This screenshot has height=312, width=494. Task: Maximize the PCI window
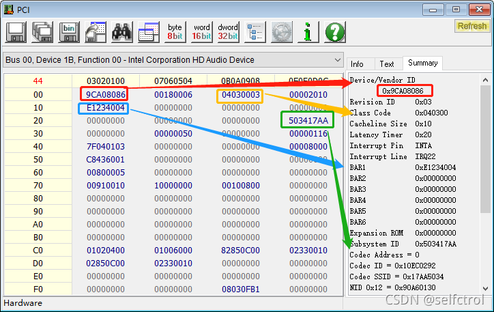pos(456,10)
